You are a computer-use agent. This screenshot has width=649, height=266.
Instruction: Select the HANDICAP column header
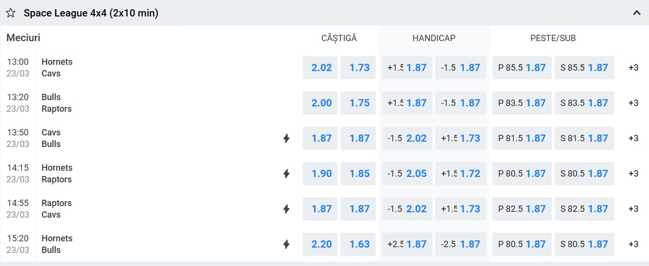(x=434, y=38)
